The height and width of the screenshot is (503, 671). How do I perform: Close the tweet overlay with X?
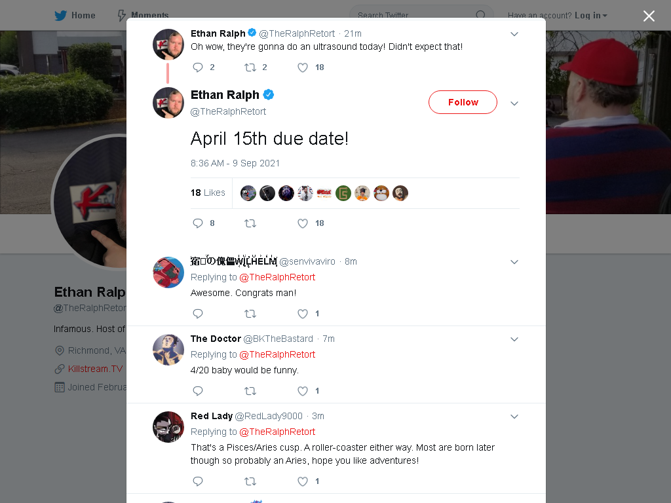[649, 16]
